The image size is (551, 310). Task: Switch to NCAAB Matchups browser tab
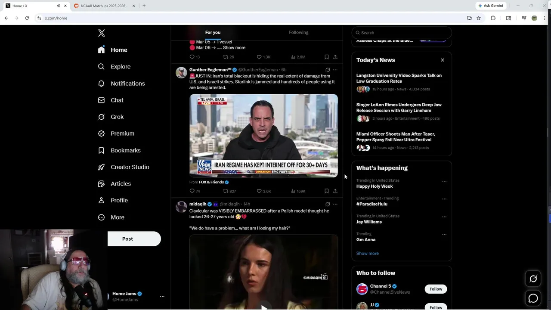coord(103,6)
